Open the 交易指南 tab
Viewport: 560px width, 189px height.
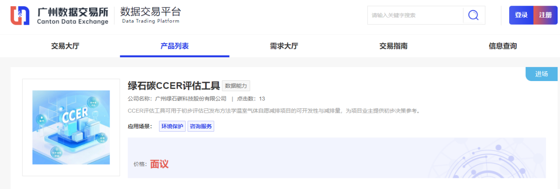[x=394, y=46]
